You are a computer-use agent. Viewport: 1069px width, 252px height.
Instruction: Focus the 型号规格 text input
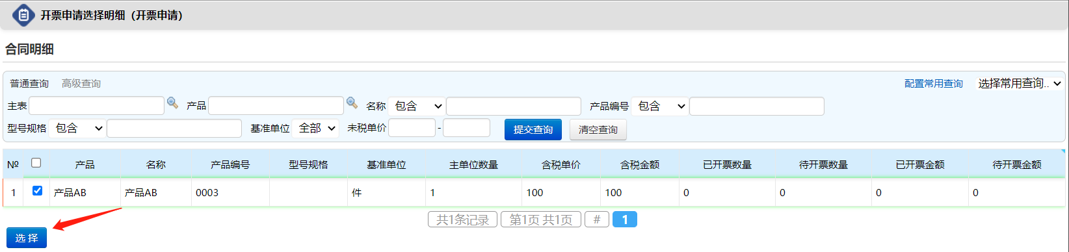[x=174, y=129]
